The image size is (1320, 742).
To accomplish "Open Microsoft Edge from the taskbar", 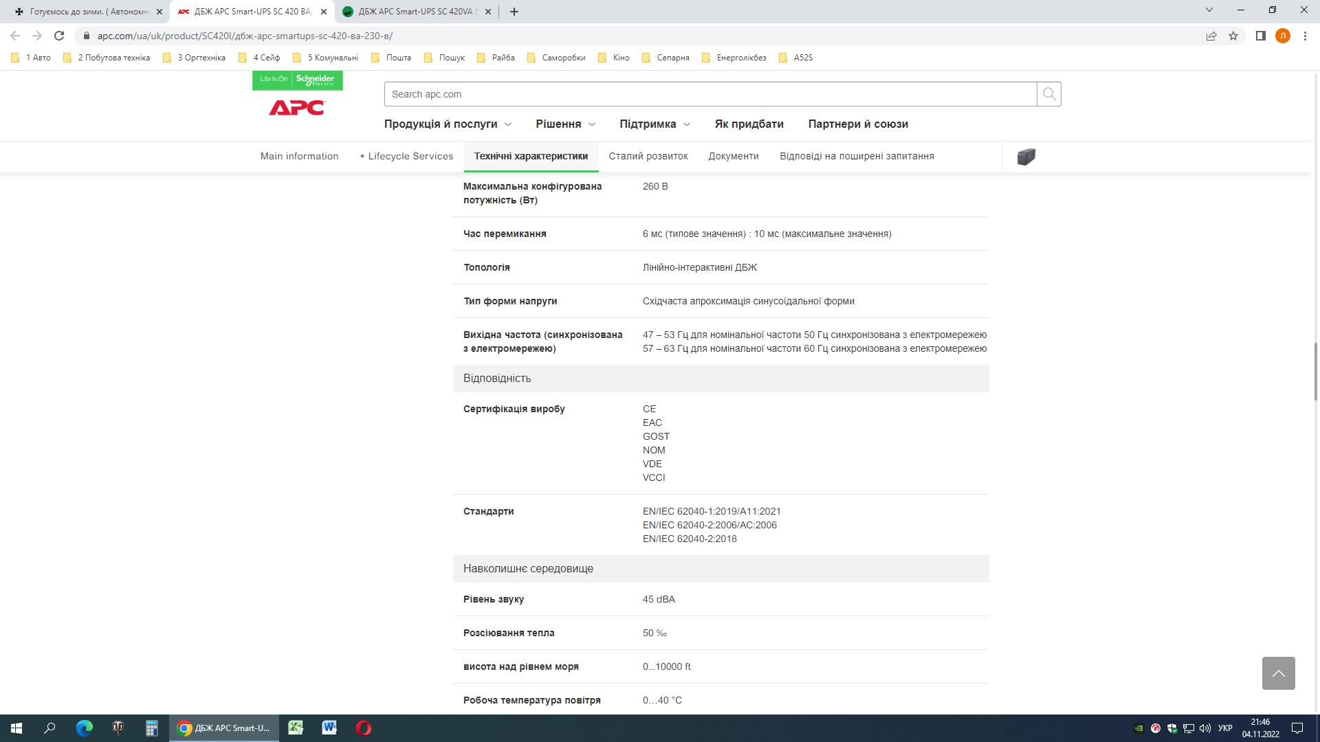I will [84, 728].
